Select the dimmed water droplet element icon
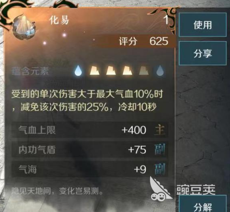The width and height of the screenshot is (230, 212). [160, 71]
